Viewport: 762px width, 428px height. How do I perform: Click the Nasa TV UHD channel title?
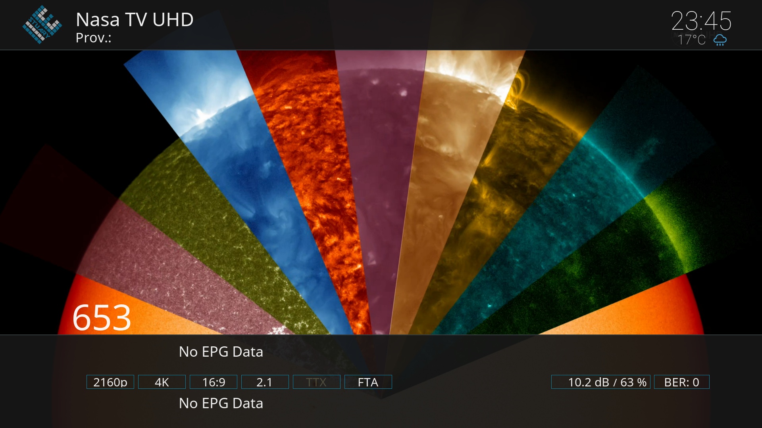coord(135,19)
